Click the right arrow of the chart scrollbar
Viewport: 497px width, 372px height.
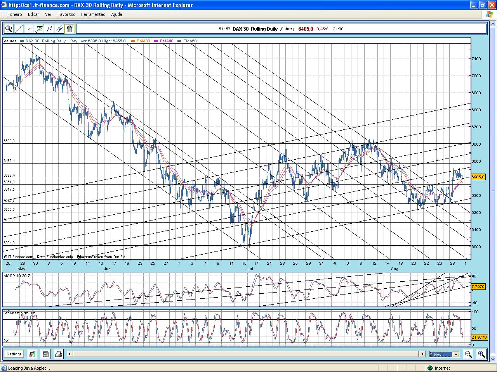coord(422,354)
